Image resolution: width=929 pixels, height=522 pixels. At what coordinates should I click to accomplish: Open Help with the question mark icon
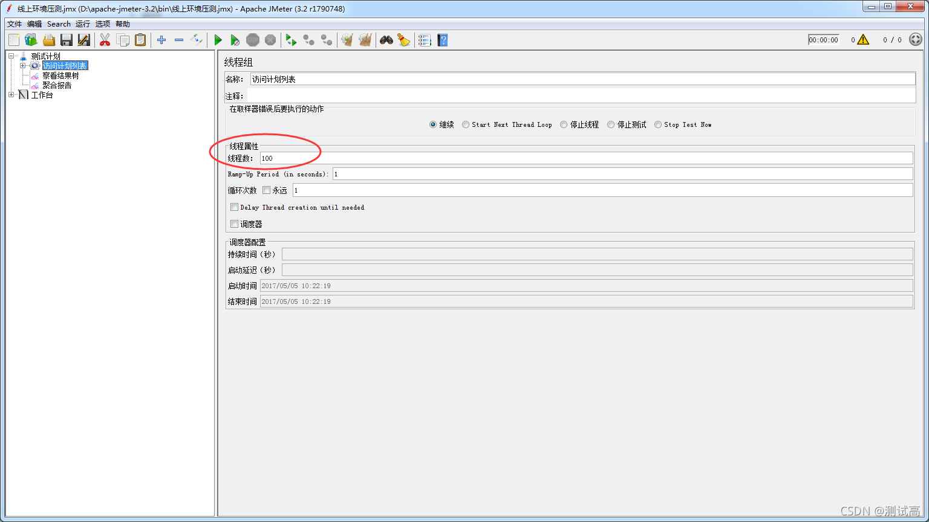pos(443,40)
